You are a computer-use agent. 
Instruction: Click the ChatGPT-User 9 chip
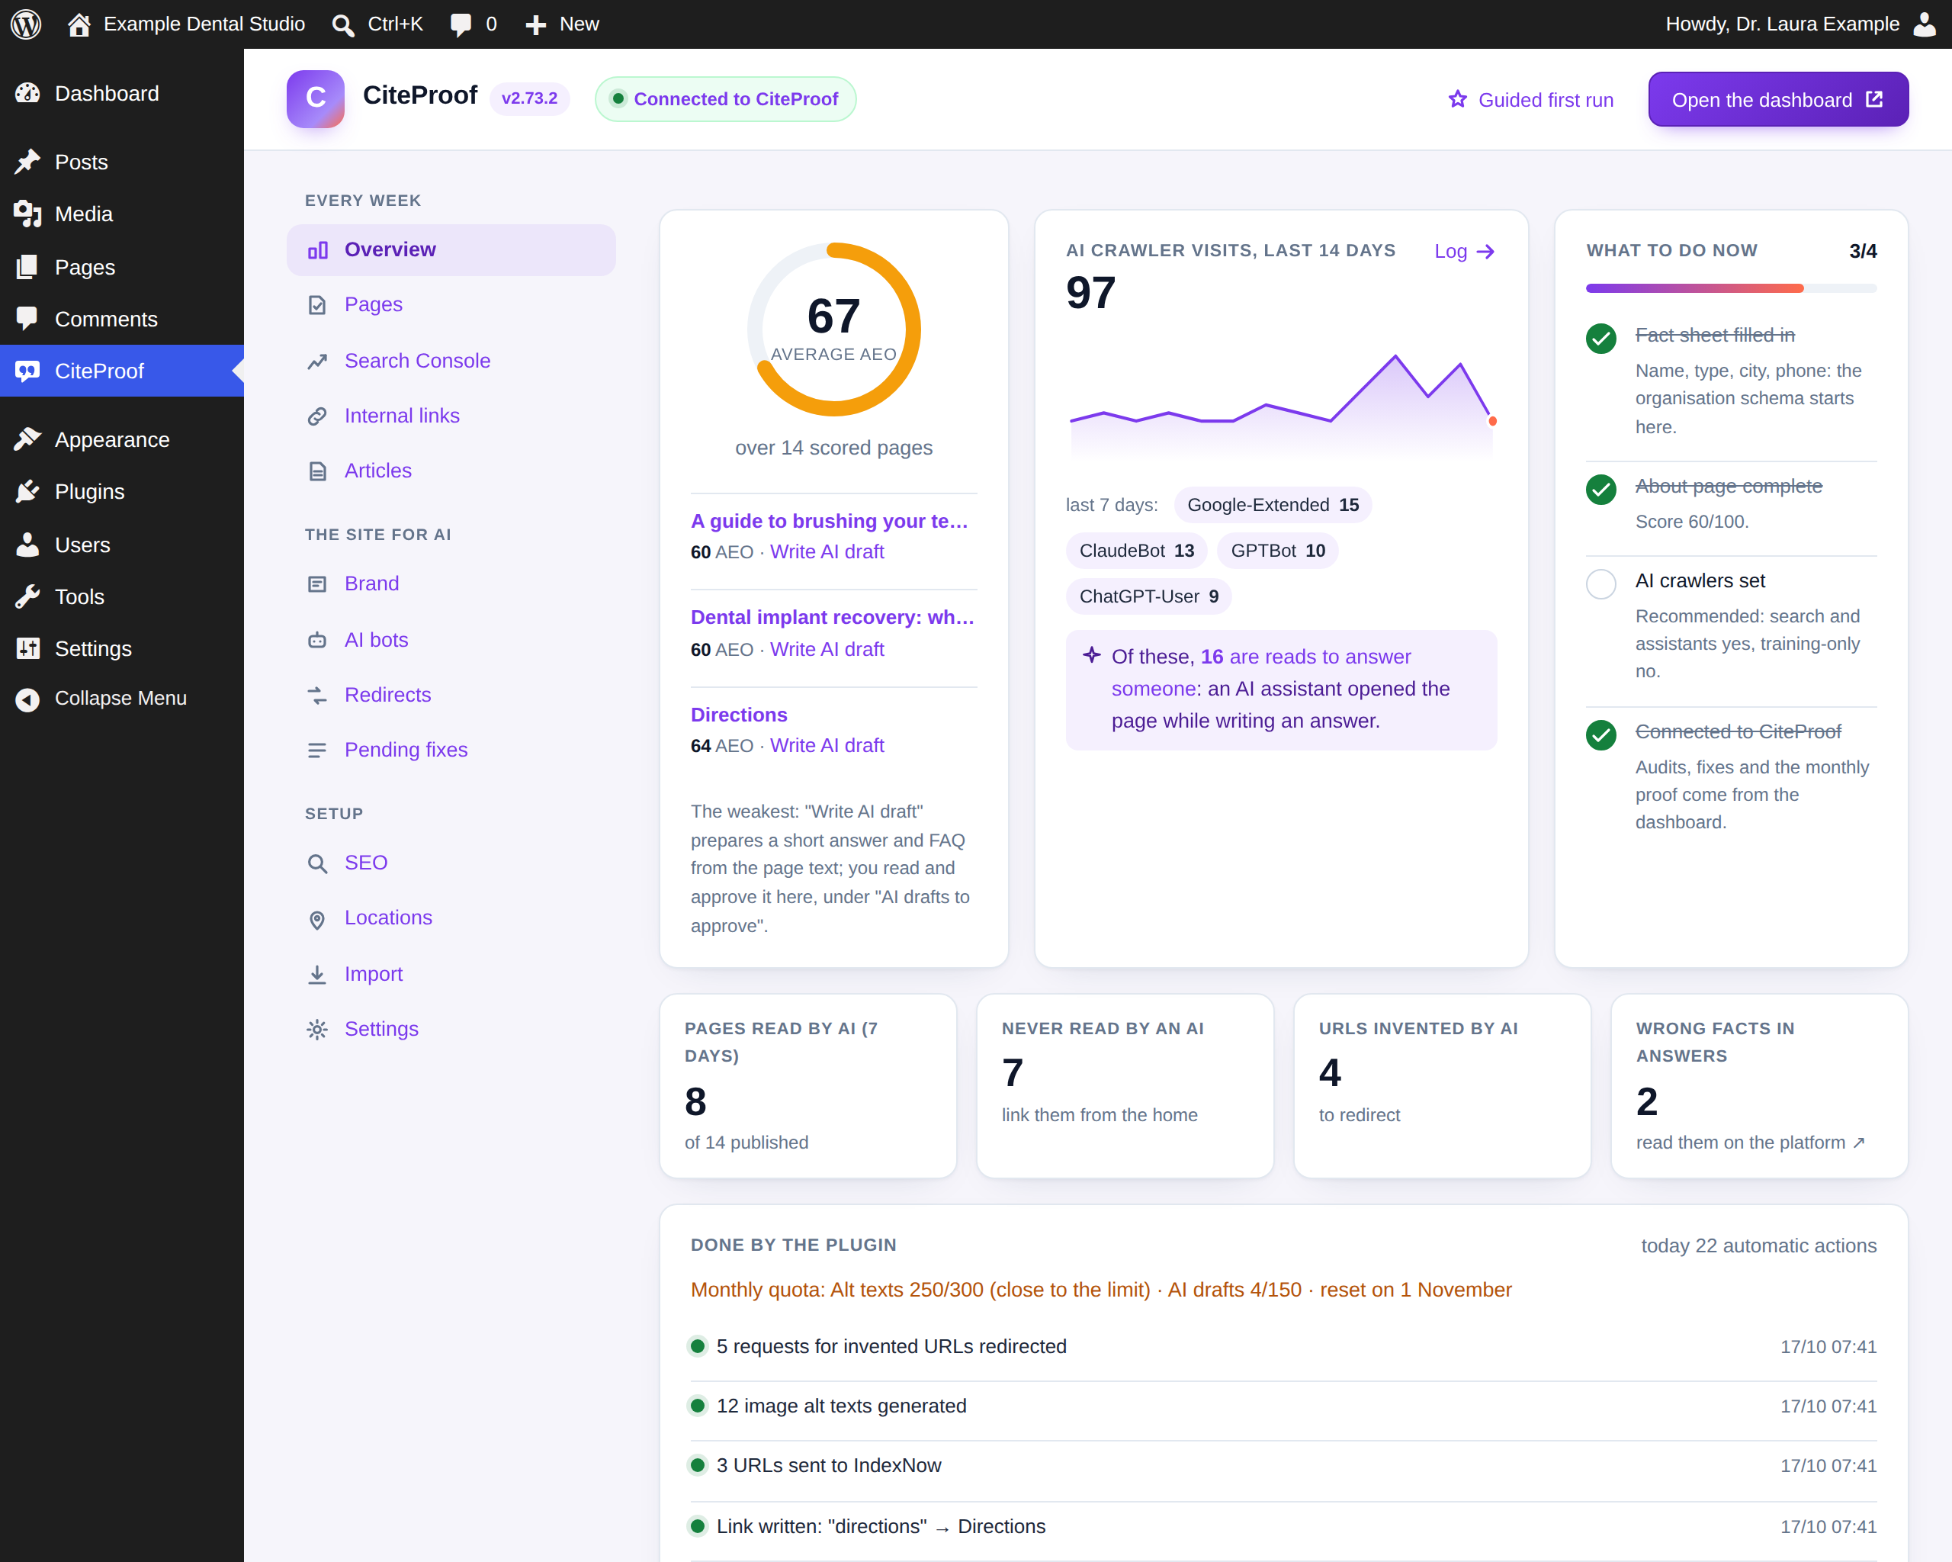pyautogui.click(x=1148, y=596)
